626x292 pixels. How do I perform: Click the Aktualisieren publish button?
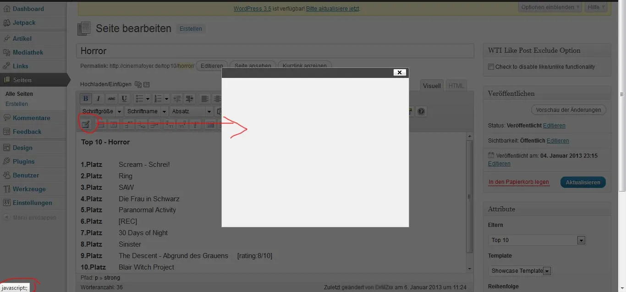pyautogui.click(x=583, y=182)
